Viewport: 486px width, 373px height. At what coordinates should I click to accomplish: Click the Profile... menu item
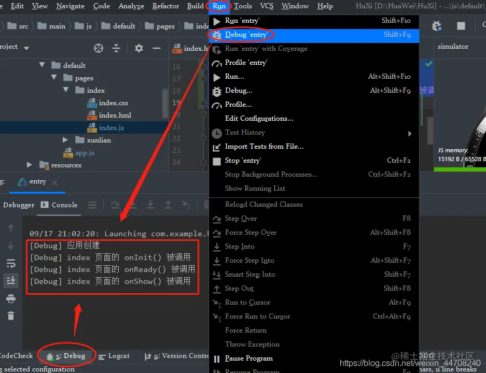pyautogui.click(x=314, y=104)
